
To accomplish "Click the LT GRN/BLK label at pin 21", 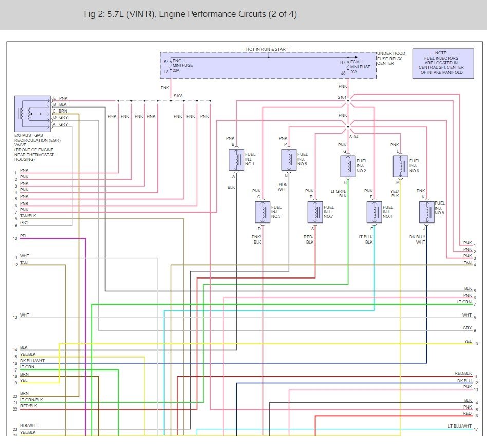I will (31, 400).
